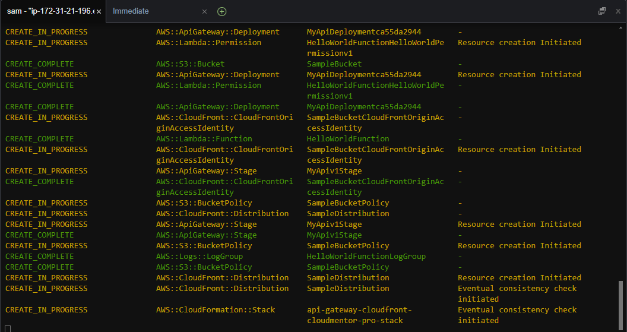Close the sam terminal tab
This screenshot has height=332, width=627.
(x=98, y=11)
